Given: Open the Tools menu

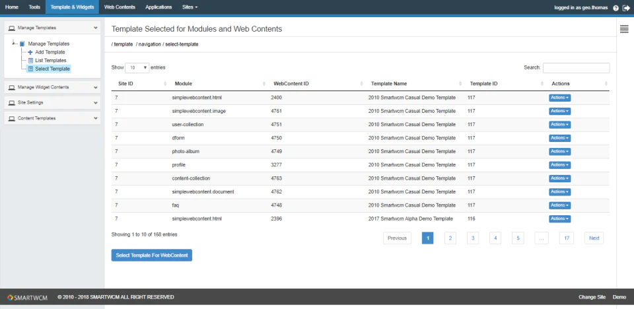Looking at the screenshot, I should [34, 7].
